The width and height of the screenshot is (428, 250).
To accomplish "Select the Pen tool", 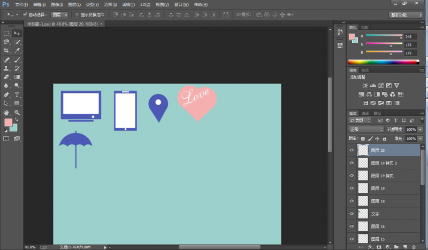I will pyautogui.click(x=6, y=95).
